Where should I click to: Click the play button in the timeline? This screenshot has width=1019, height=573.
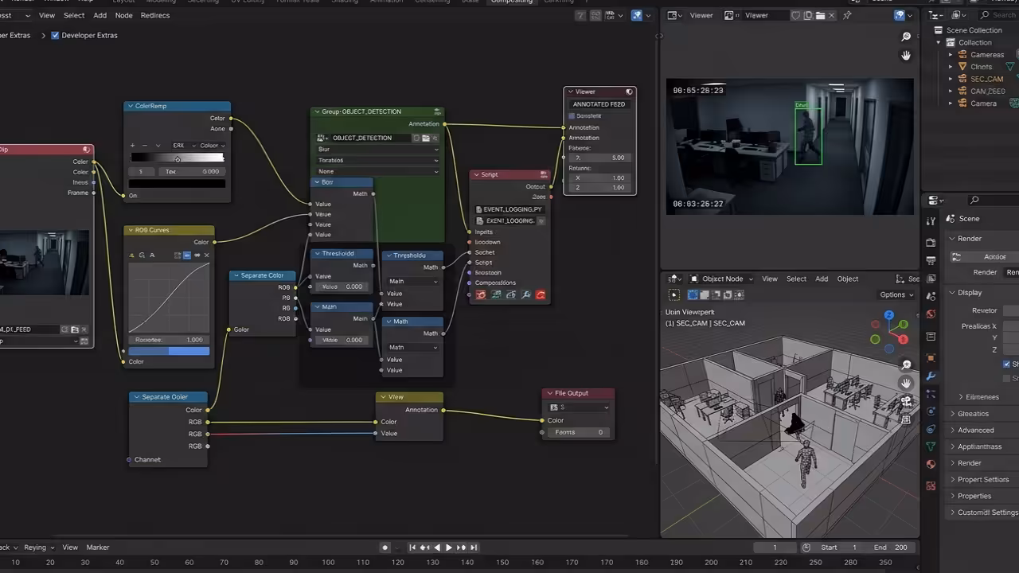448,548
